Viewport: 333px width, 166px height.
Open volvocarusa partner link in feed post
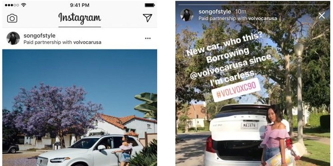pos(87,42)
